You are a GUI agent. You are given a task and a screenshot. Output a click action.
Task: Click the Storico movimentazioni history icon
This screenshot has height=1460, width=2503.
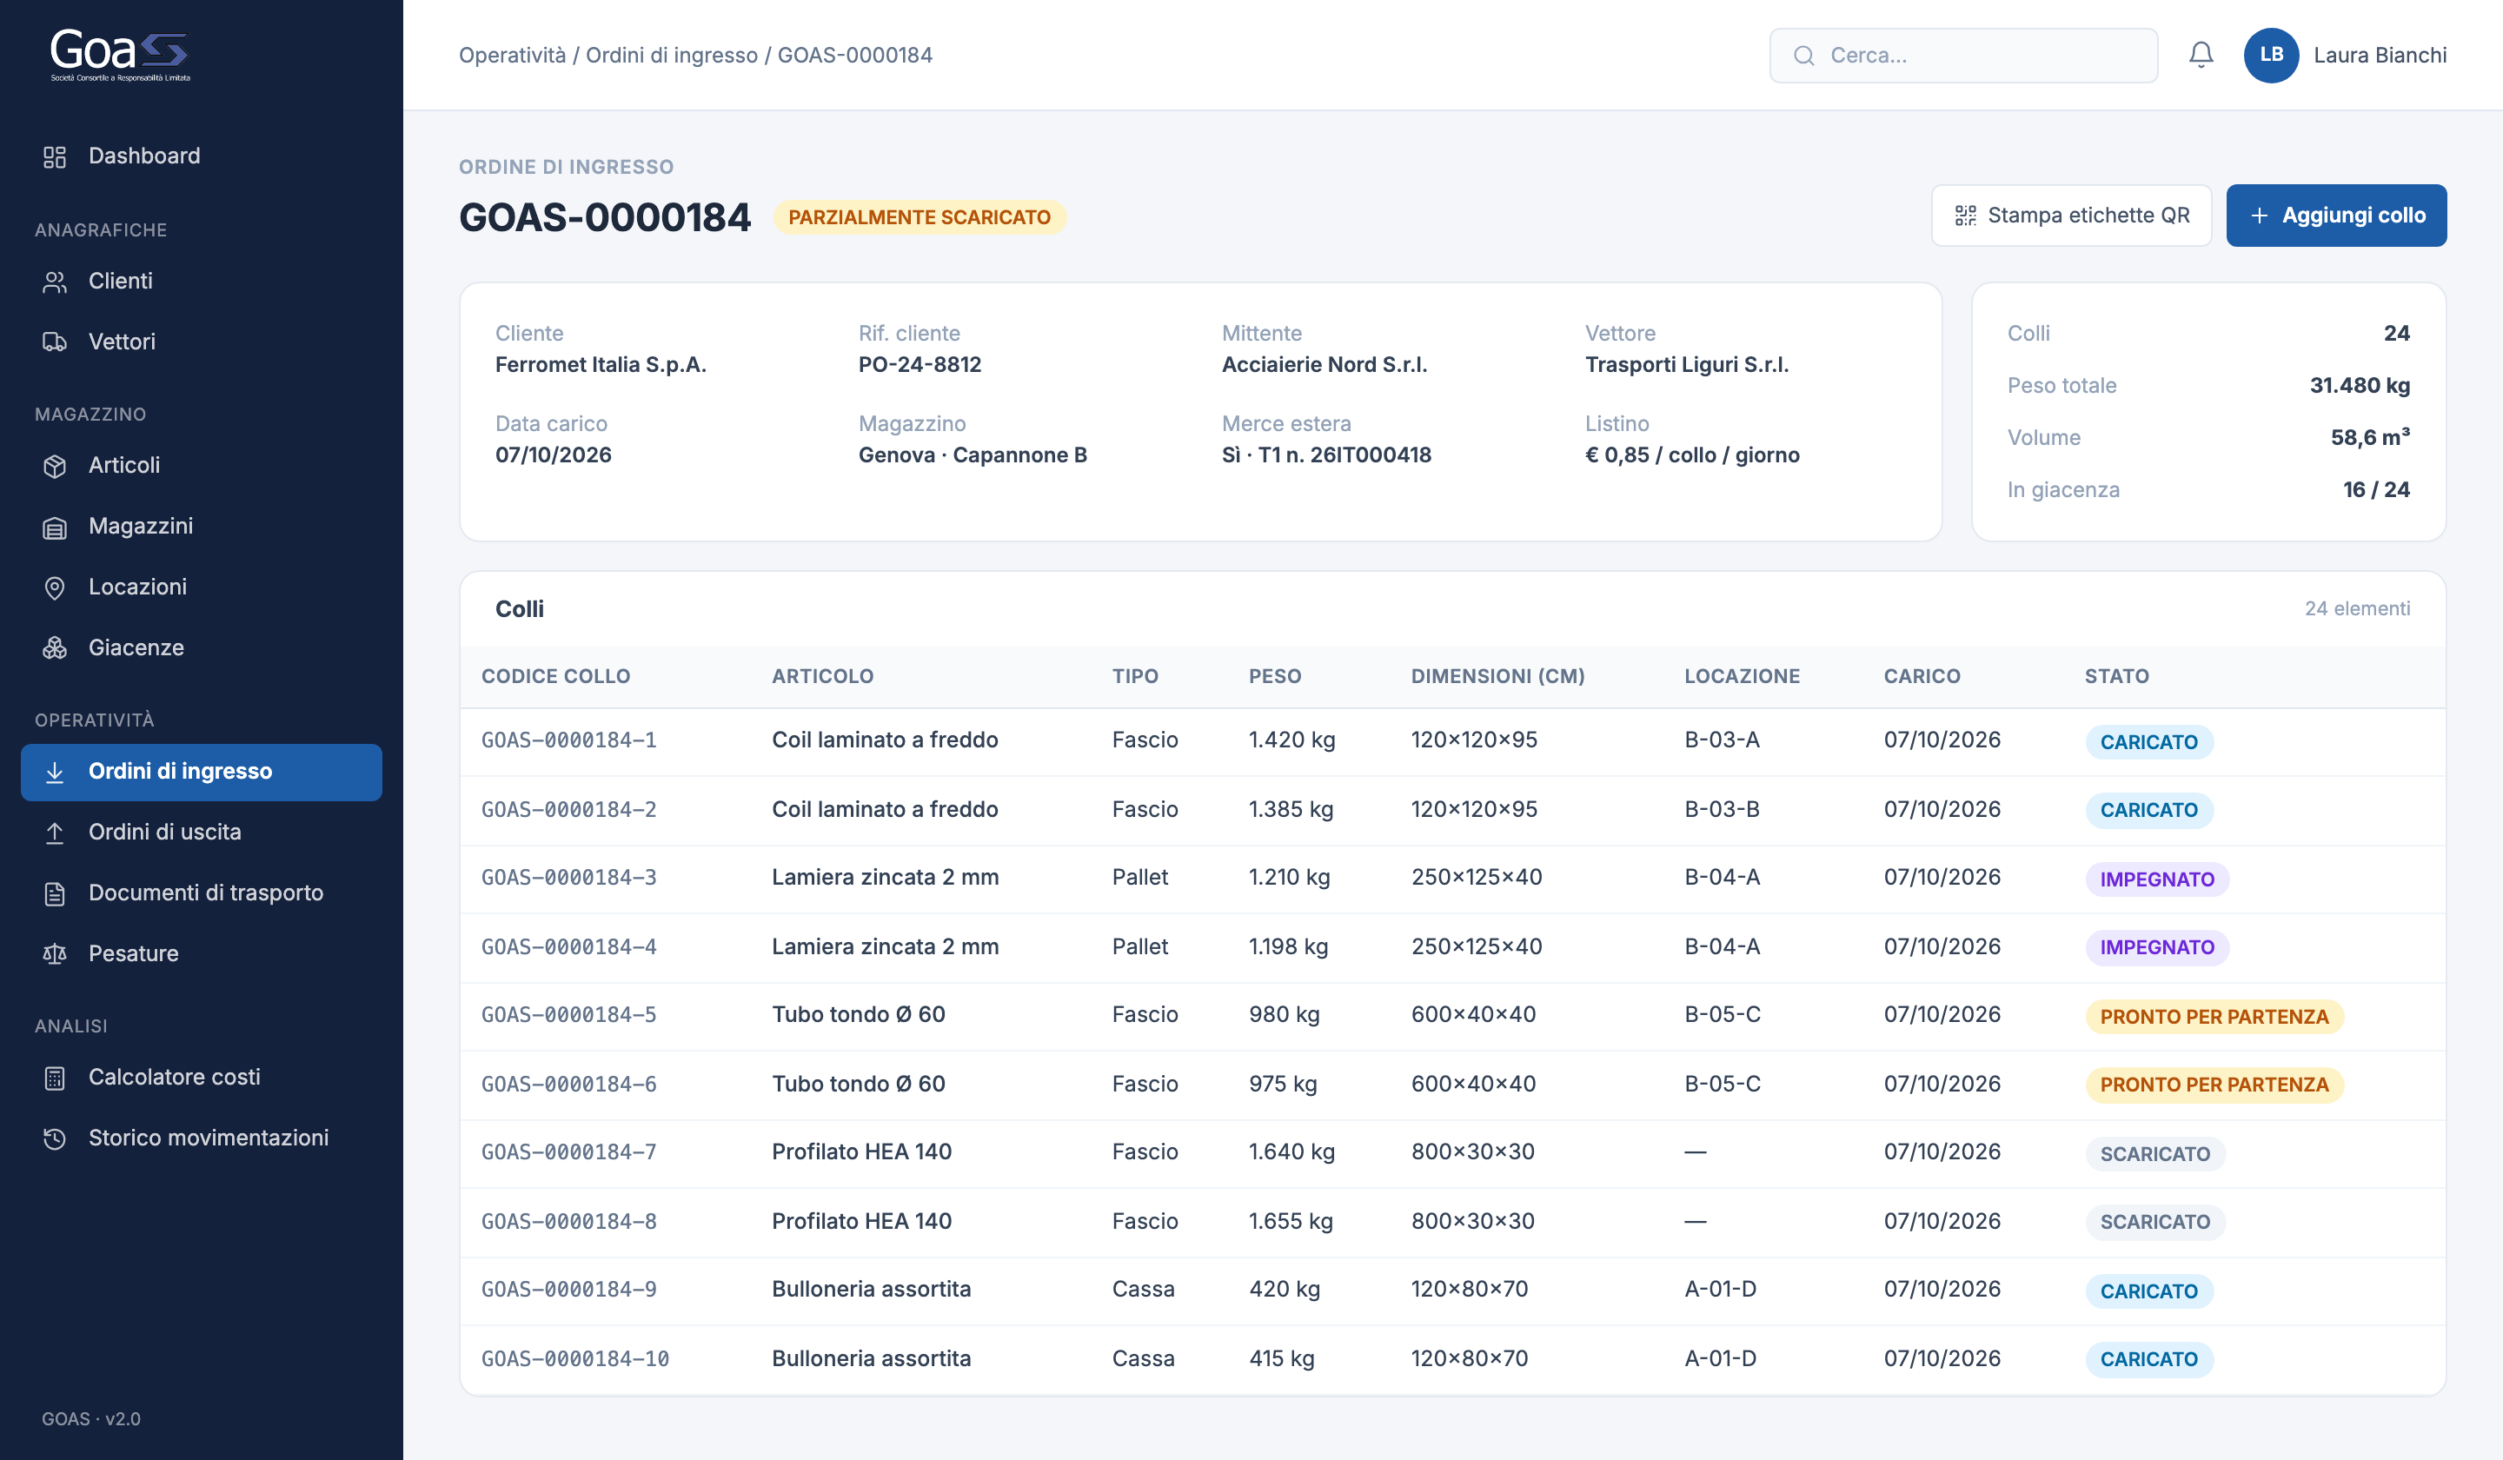click(x=55, y=1138)
